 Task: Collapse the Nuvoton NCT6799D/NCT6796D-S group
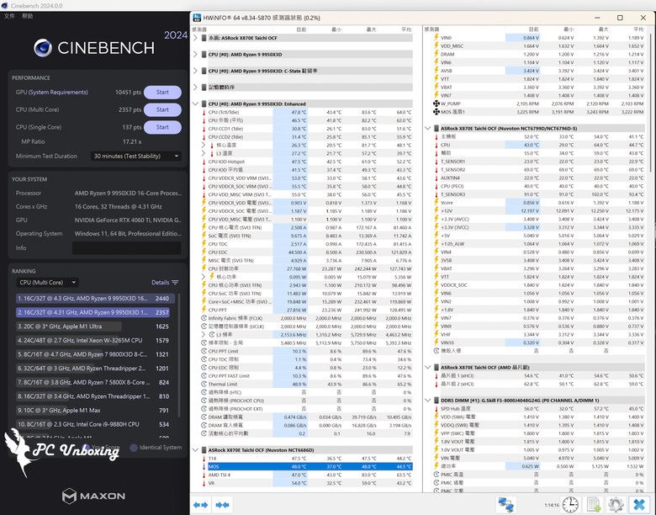tap(427, 128)
